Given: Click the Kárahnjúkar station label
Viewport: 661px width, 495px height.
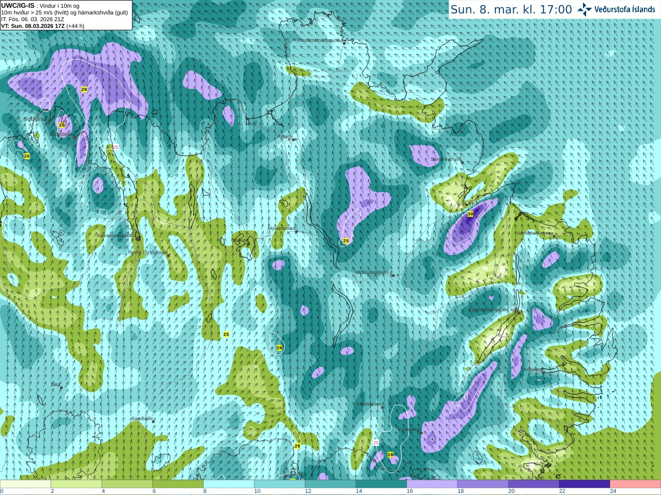Looking at the screenshot, I should click(369, 404).
